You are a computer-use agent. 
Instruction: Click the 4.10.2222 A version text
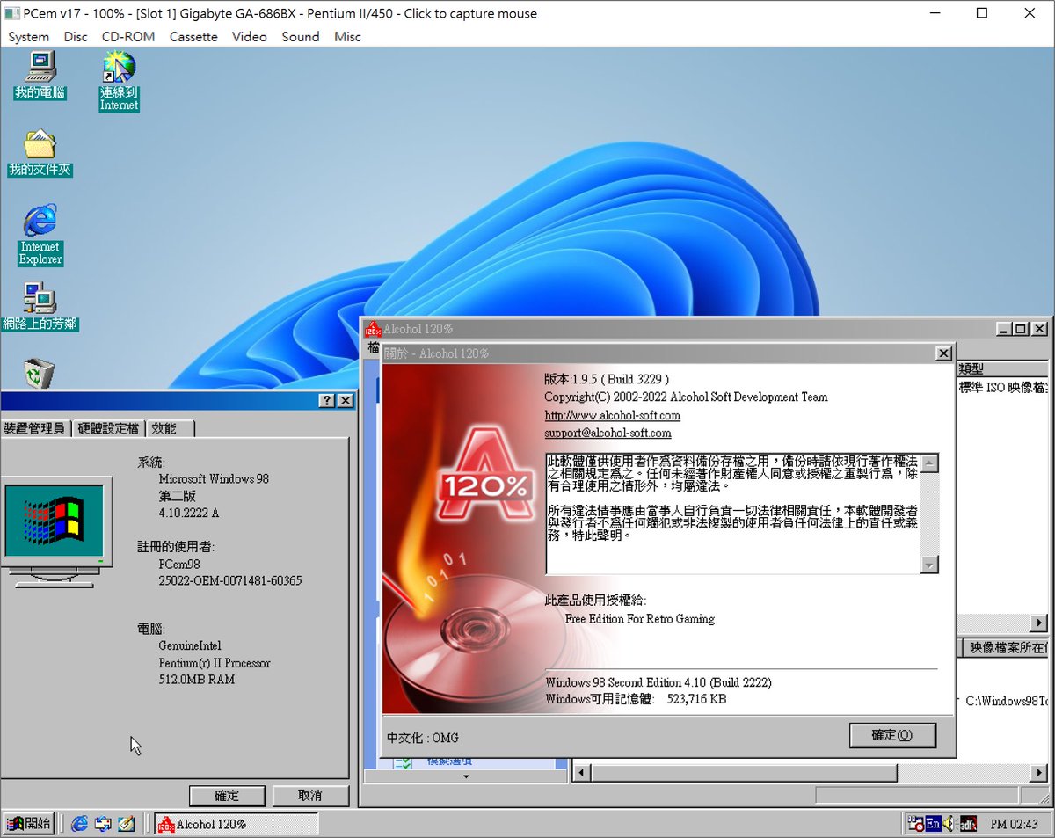(189, 513)
